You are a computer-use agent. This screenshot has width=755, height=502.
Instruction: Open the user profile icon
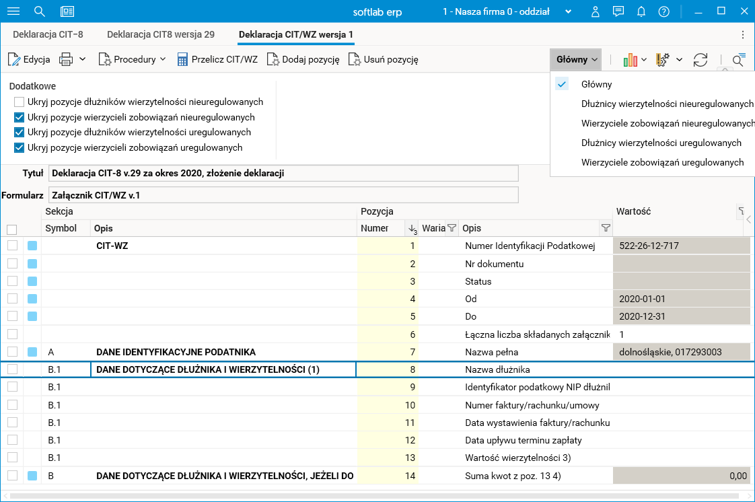tap(596, 11)
